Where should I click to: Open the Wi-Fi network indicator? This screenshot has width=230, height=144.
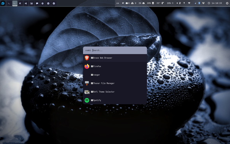pyautogui.click(x=189, y=3)
